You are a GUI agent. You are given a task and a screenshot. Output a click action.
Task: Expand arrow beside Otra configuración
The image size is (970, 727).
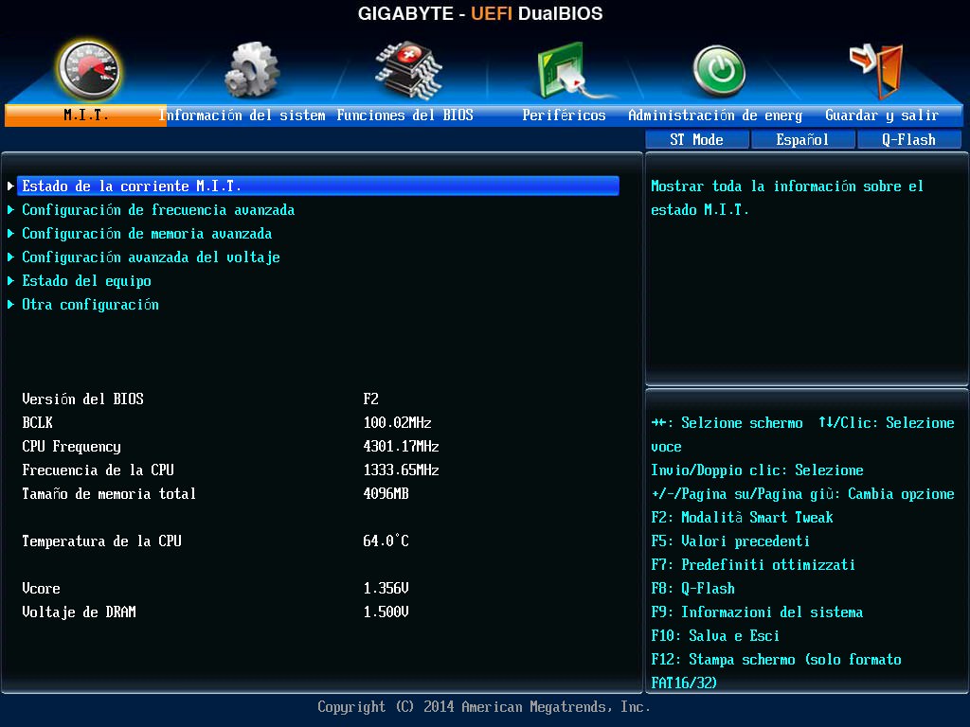pos(10,305)
